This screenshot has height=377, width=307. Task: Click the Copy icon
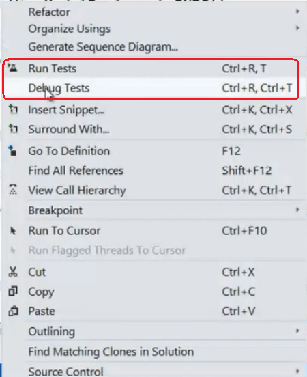point(13,291)
